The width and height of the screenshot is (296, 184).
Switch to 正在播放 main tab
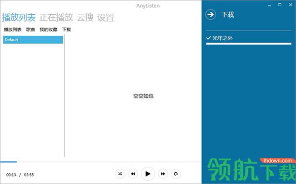[x=56, y=18]
